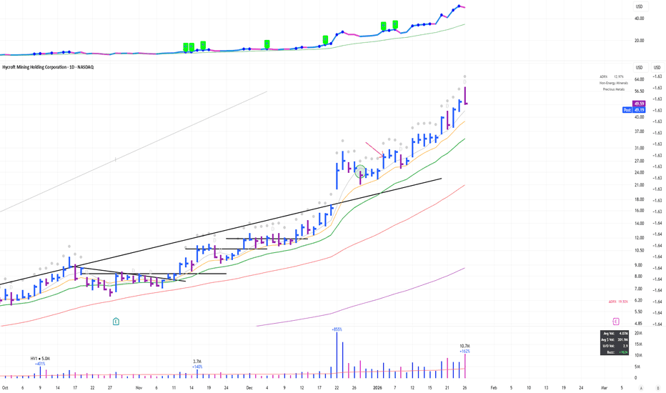The image size is (666, 393).
Task: Click the Precious Metals industry label
Action: (614, 89)
